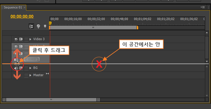Hide Video 2 track with eye icon
The width and height of the screenshot is (211, 109).
(x=16, y=47)
